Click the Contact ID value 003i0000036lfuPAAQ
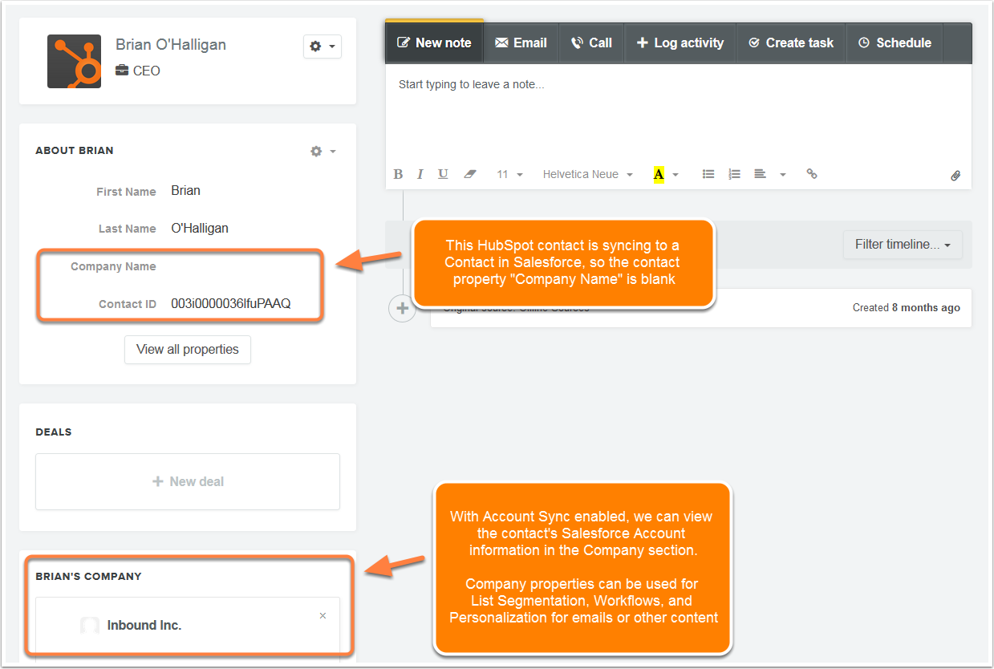The image size is (994, 669). coord(231,304)
